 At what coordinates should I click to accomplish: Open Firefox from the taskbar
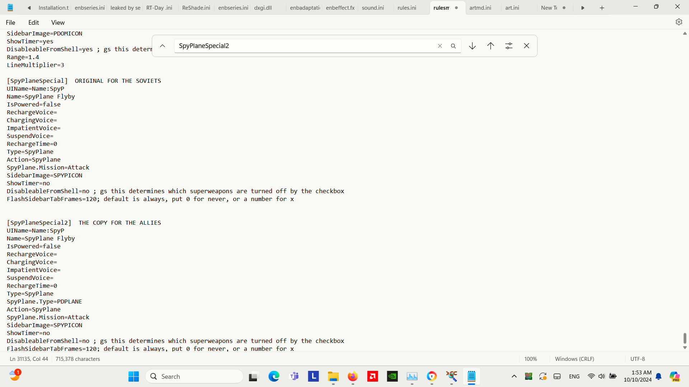pos(353,376)
